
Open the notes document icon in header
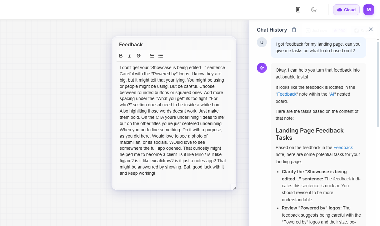point(298,10)
